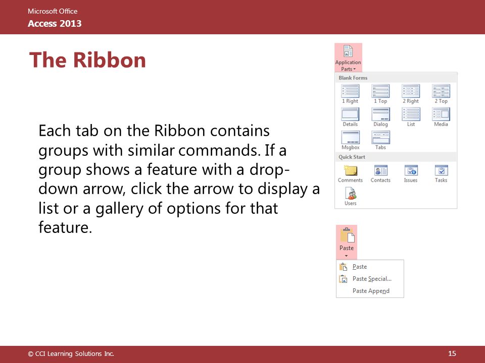Viewport: 485px width, 363px height.
Task: Click the paragraph about Ribbon tabs
Action: (179, 179)
